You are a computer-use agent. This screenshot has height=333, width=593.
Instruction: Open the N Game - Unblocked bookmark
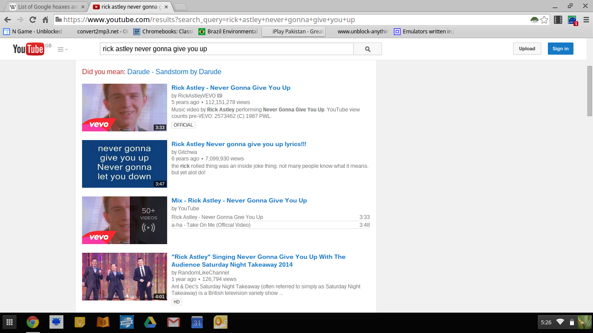(33, 31)
